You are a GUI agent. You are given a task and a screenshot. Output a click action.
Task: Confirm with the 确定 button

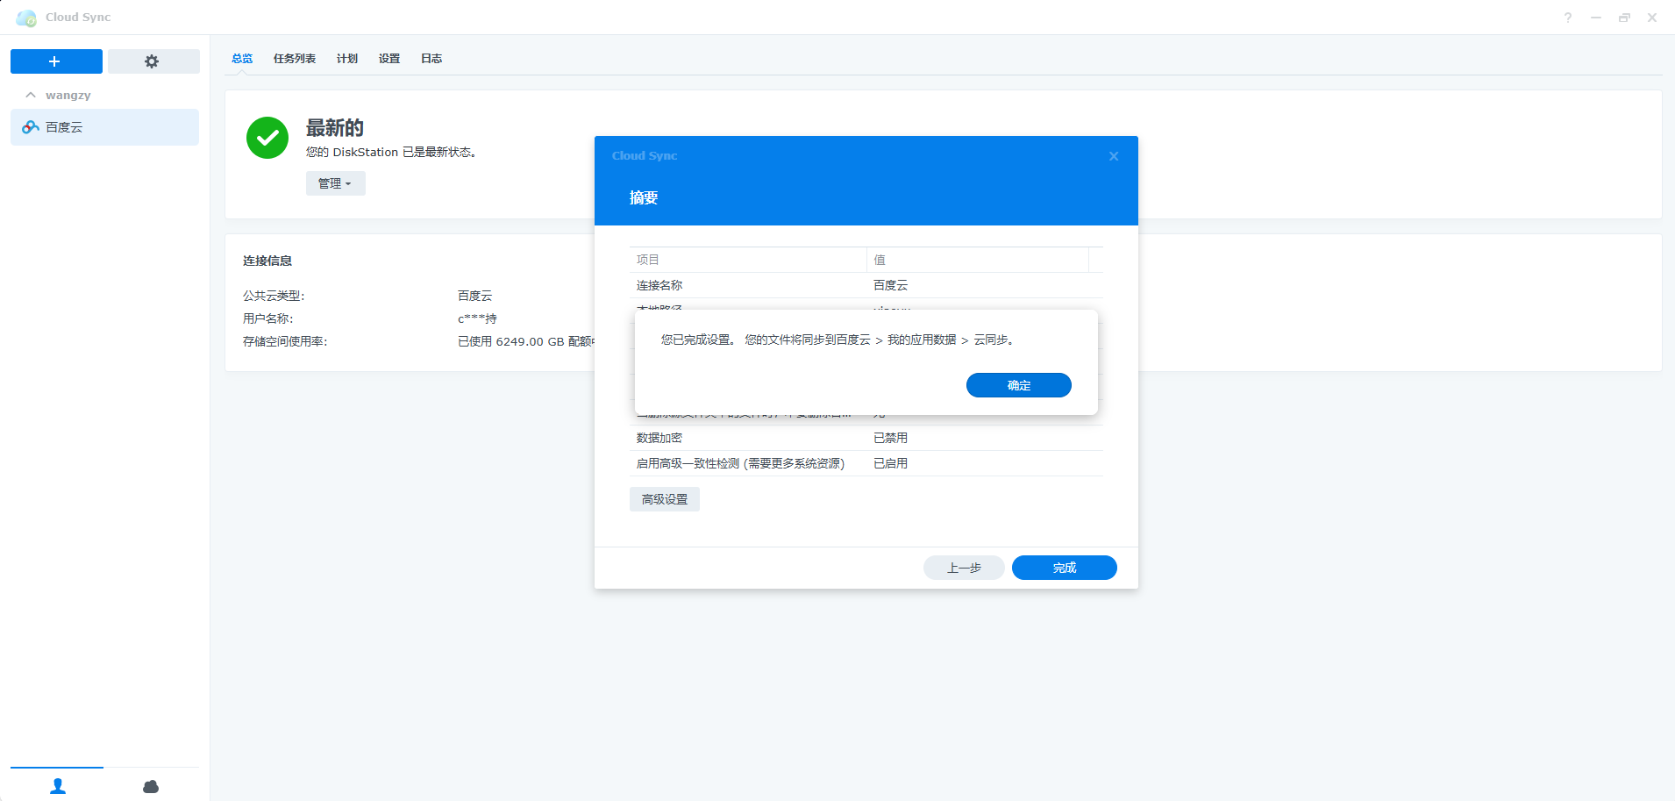click(1018, 385)
